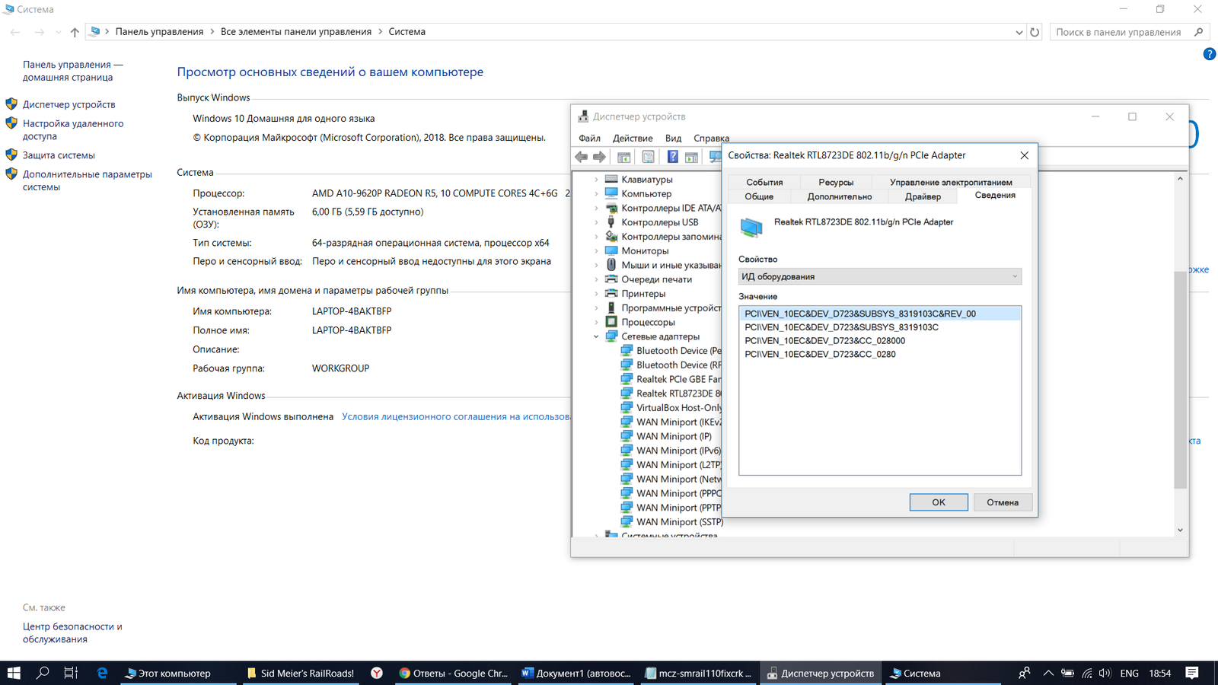
Task: Open the ИД оборудования property dropdown
Action: (879, 276)
